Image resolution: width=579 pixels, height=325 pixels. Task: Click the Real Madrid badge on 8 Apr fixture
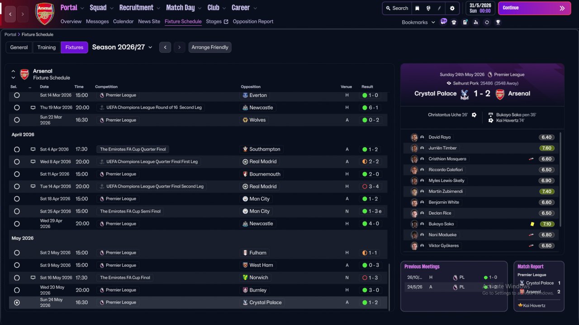(x=245, y=162)
